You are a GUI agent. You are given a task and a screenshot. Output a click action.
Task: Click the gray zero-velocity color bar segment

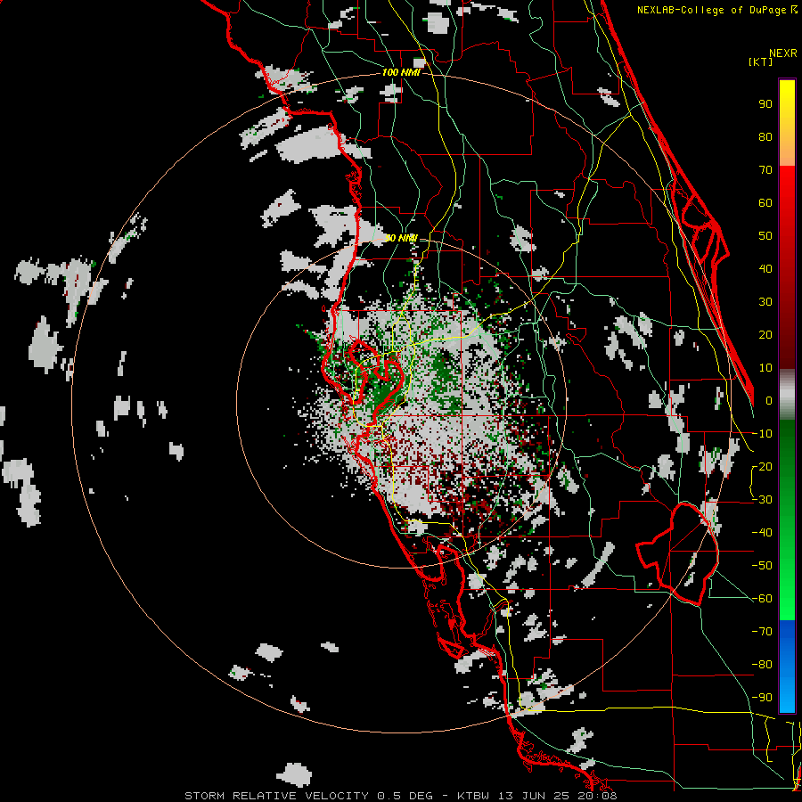787,397
